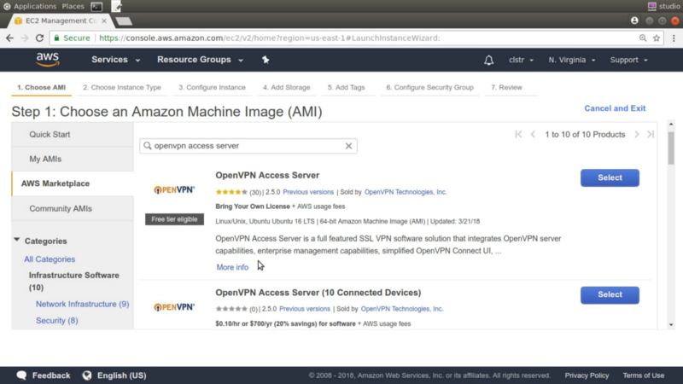The image size is (683, 384).
Task: Click Cancel and Exit link
Action: tap(615, 108)
